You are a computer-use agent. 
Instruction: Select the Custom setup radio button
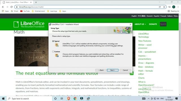[x=53, y=52]
